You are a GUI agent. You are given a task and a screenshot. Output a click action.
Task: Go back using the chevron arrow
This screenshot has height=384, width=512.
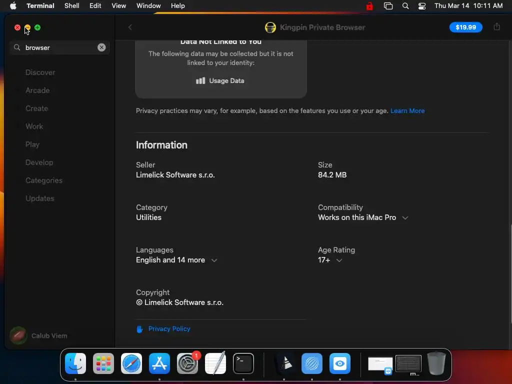pos(130,27)
